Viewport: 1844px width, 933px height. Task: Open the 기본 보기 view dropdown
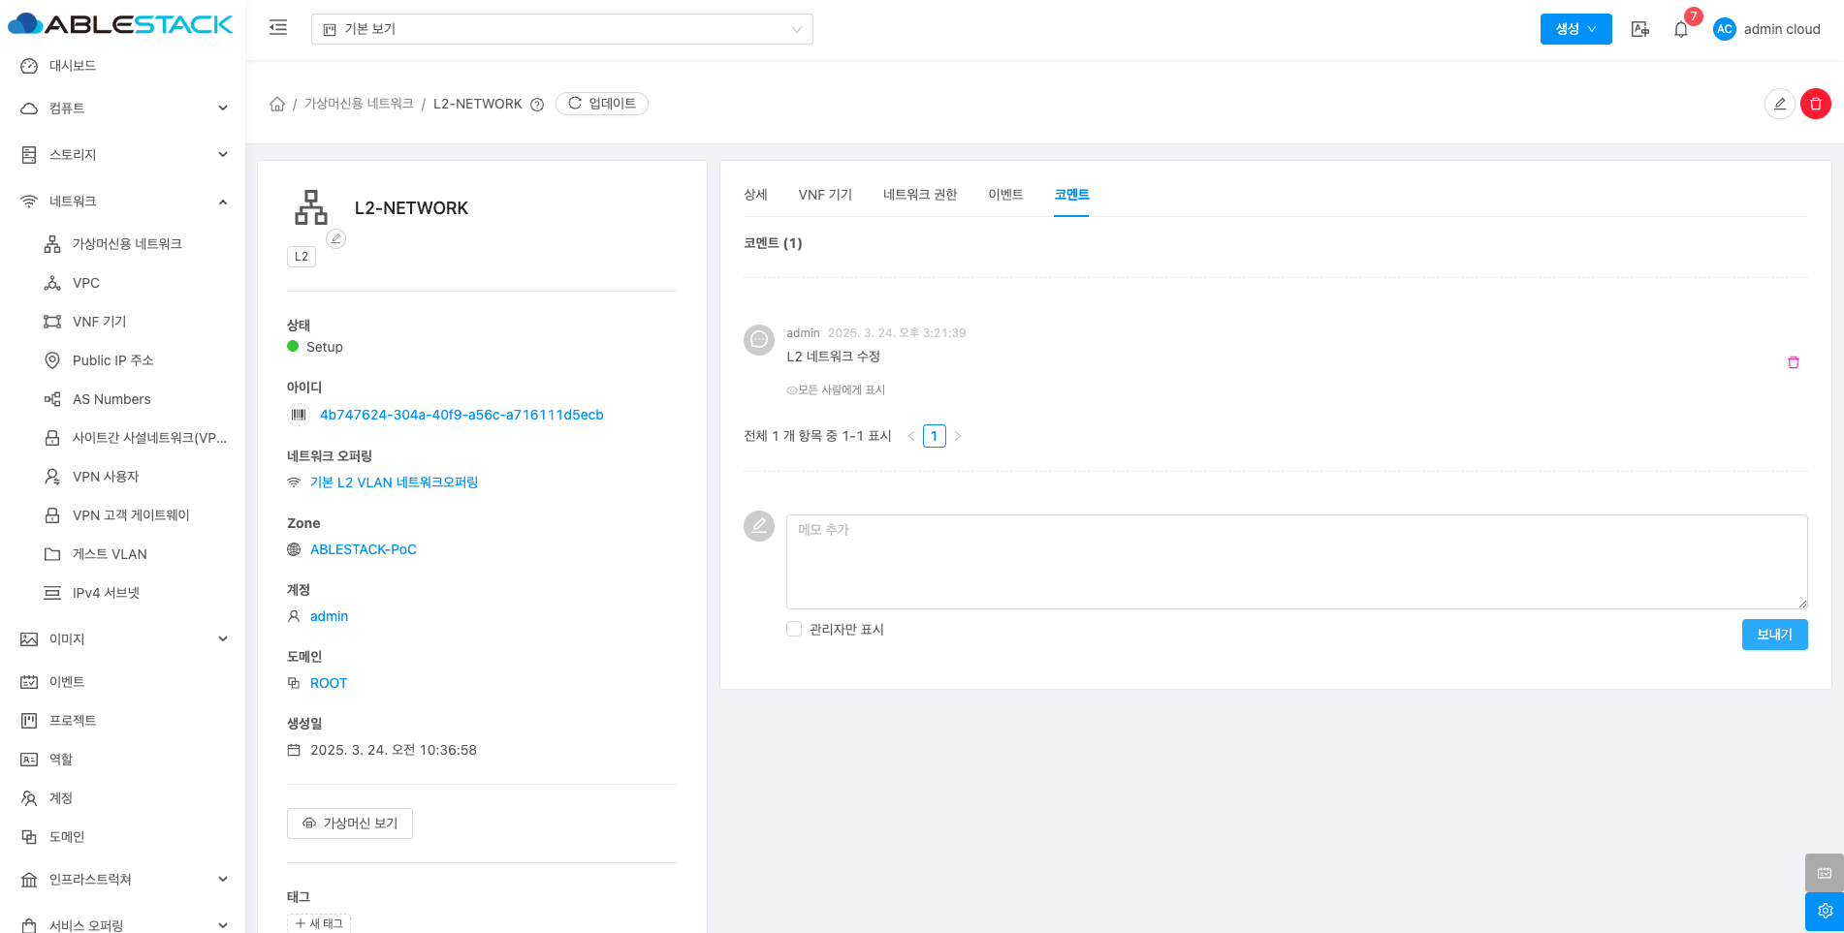(x=561, y=29)
